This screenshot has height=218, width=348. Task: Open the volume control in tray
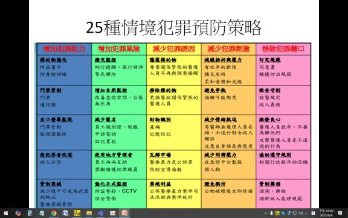(x=300, y=213)
